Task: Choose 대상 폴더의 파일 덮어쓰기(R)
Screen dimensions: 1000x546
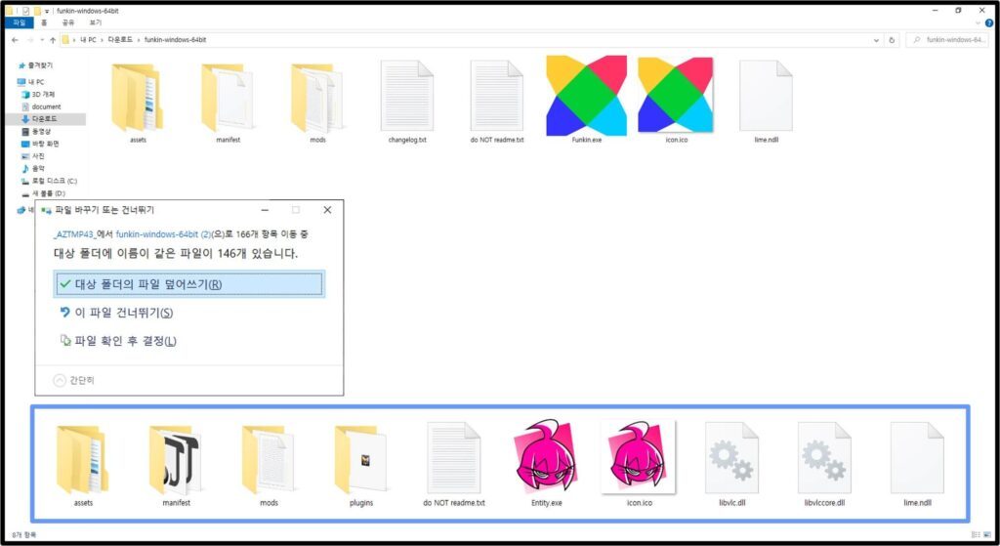Action: pos(188,284)
